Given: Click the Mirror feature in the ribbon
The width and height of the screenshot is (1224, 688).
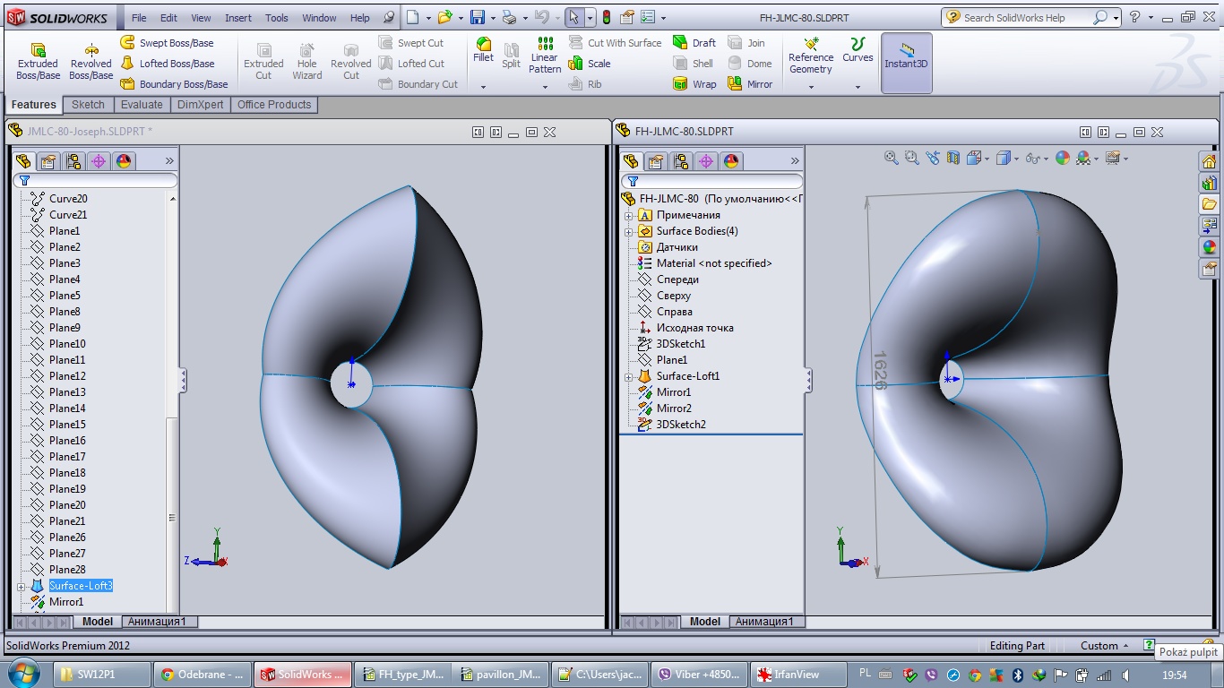Looking at the screenshot, I should [x=750, y=84].
